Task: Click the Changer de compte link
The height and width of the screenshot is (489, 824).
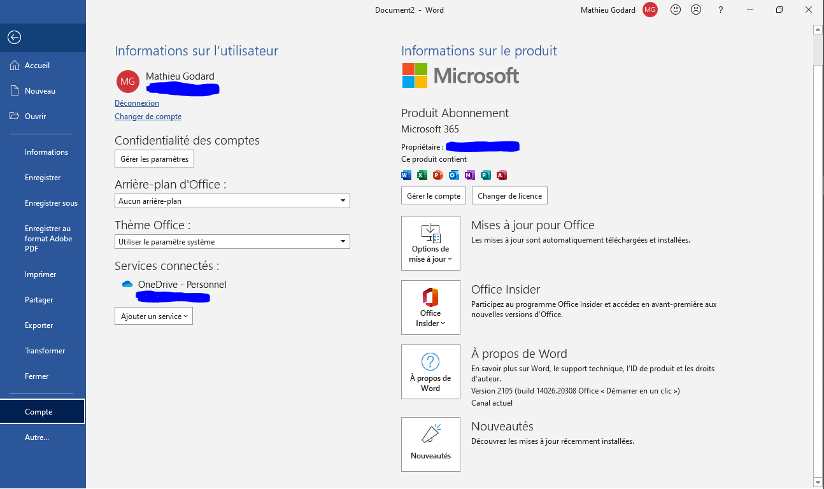Action: [x=148, y=117]
